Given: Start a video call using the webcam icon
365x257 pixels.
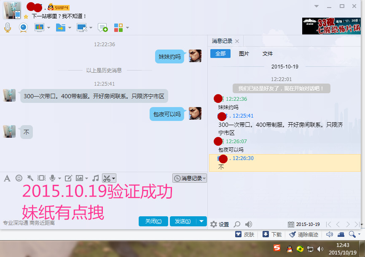Looking at the screenshot, I should pos(23,28).
